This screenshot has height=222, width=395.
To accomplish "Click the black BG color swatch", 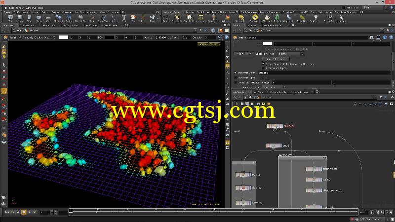I will (x=109, y=37).
